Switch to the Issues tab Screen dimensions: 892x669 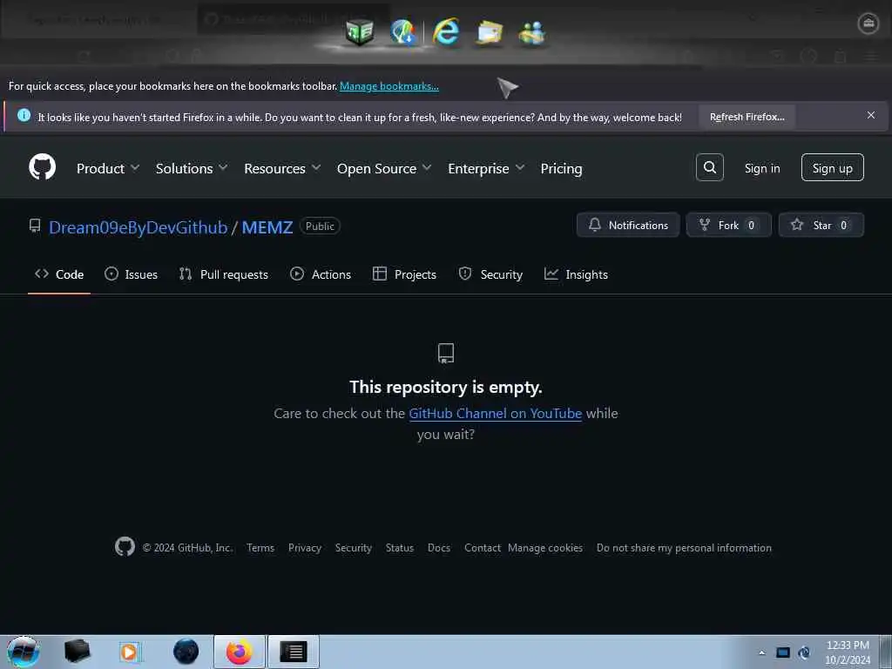click(131, 274)
